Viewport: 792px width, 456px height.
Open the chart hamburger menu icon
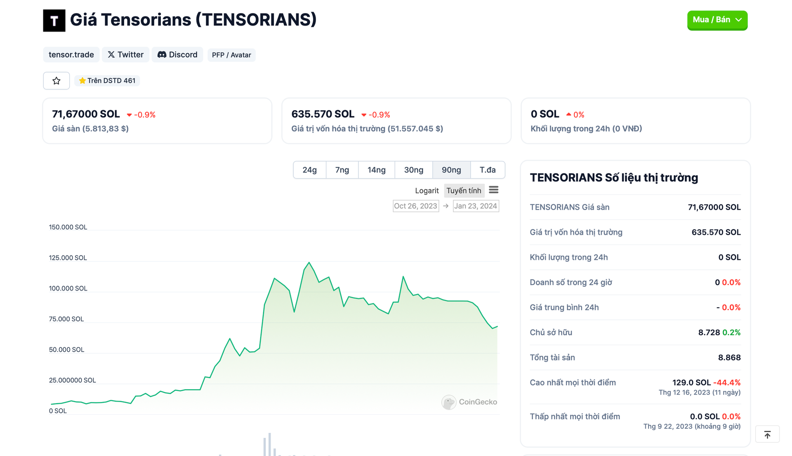pyautogui.click(x=493, y=190)
